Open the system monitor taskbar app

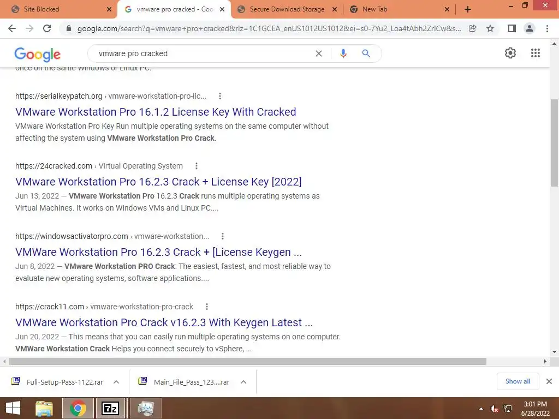[x=146, y=408]
